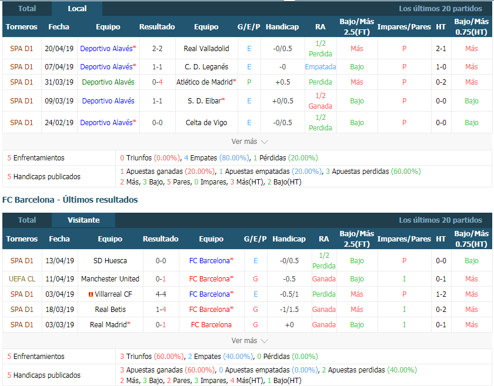Open Deportivo Alavés link on the 09/03/19 row

(x=108, y=100)
